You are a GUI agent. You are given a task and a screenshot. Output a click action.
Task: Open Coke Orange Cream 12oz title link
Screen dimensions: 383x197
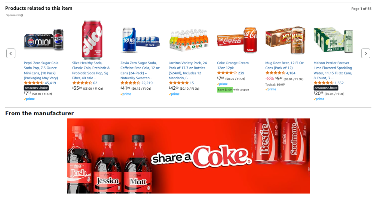[x=233, y=65]
